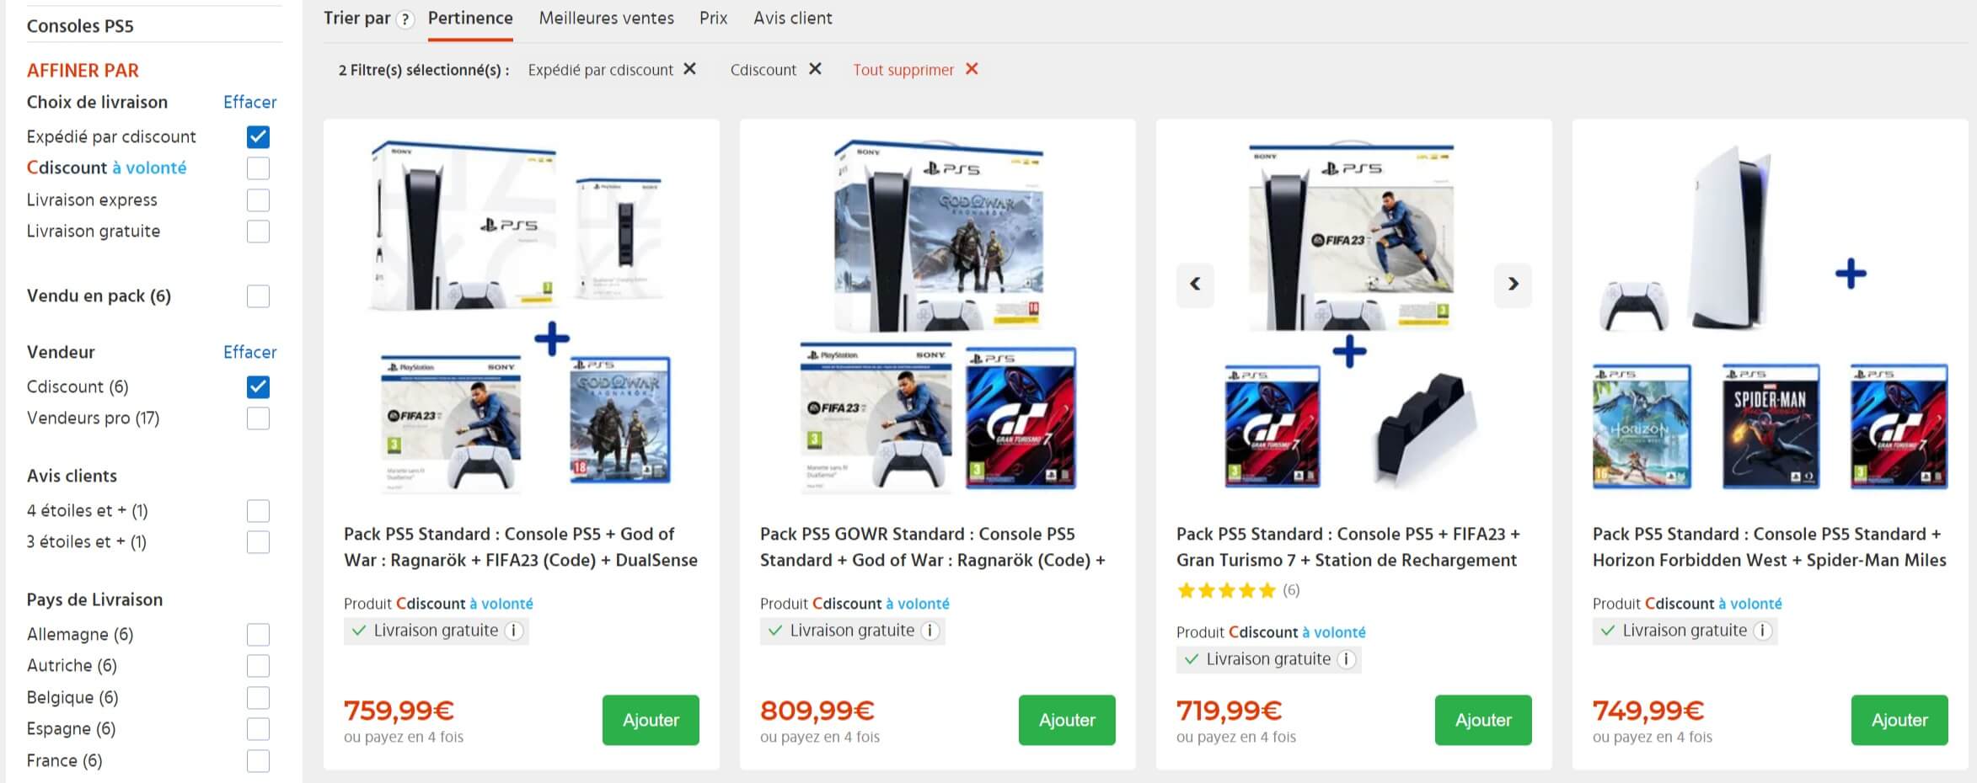Open free delivery info icon on GOWR pack

[930, 631]
